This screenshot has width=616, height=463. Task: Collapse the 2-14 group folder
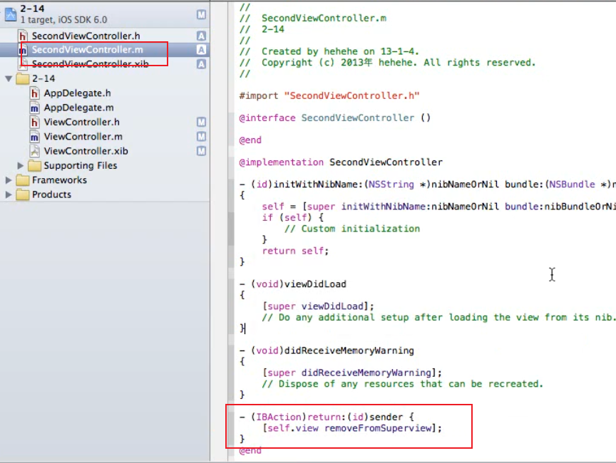[9, 78]
